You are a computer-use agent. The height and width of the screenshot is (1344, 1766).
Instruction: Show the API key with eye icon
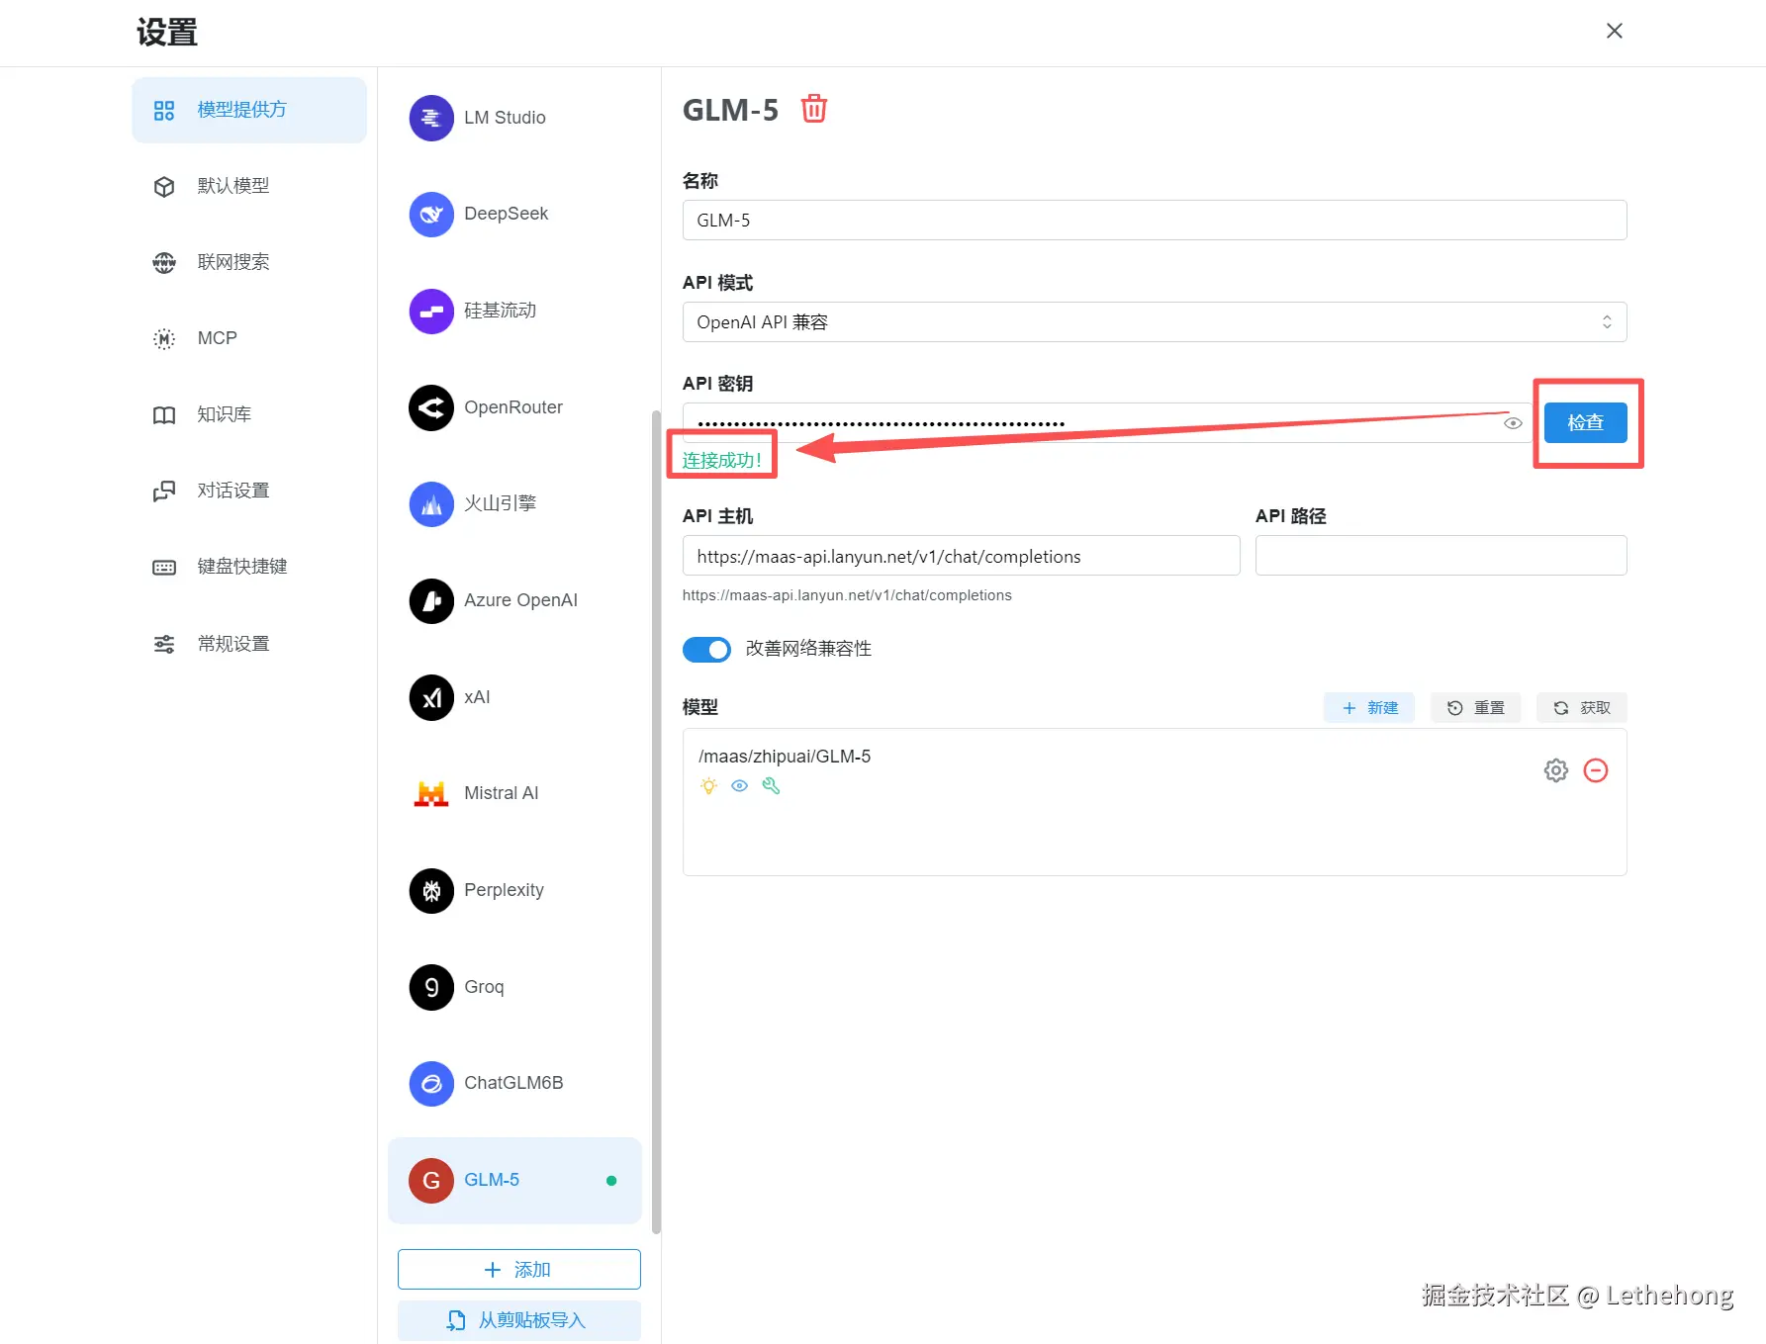1513,423
